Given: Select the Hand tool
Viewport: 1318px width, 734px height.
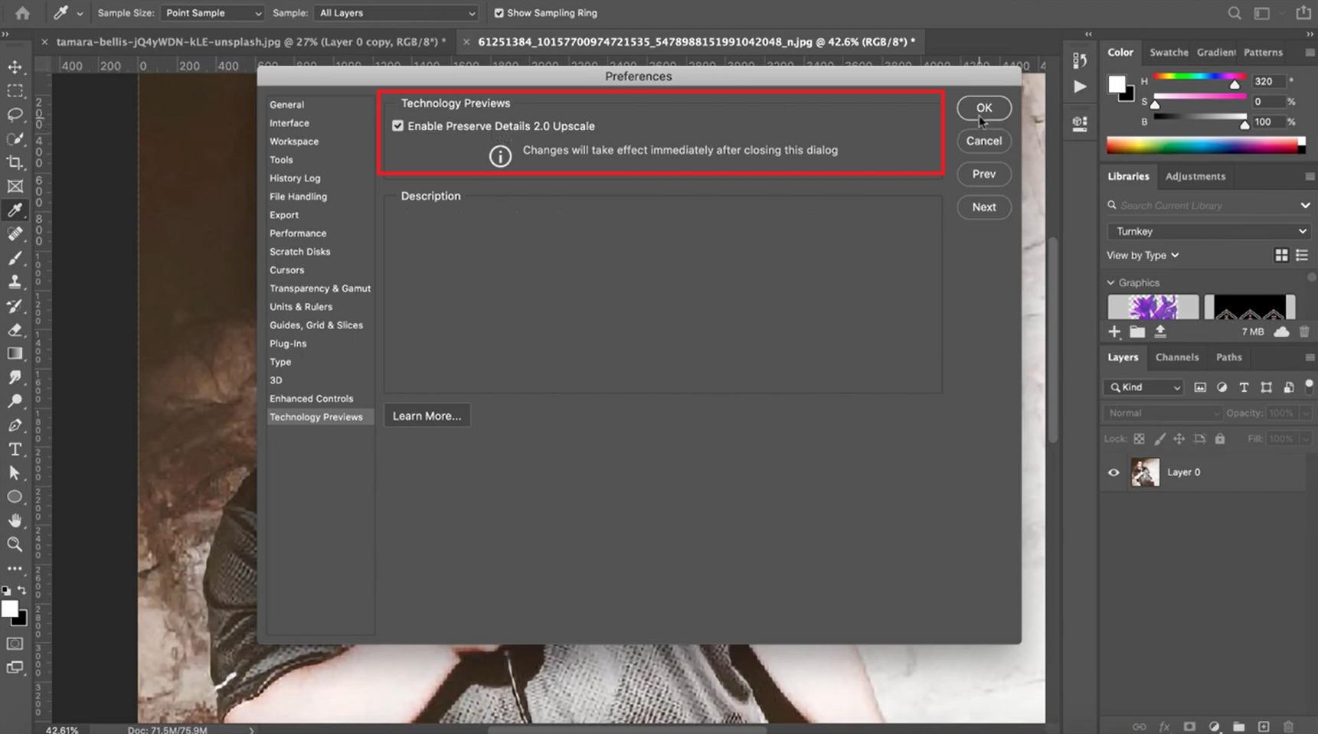Looking at the screenshot, I should (15, 520).
